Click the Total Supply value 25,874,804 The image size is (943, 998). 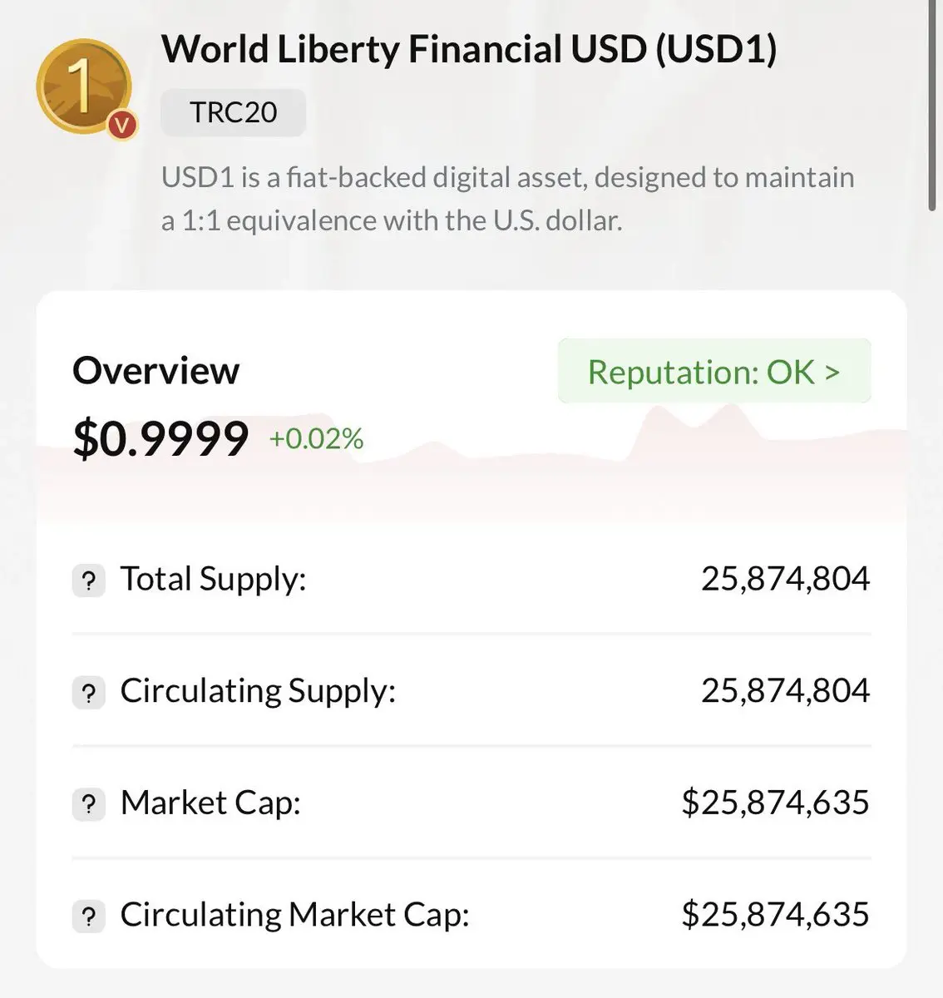[x=785, y=579]
